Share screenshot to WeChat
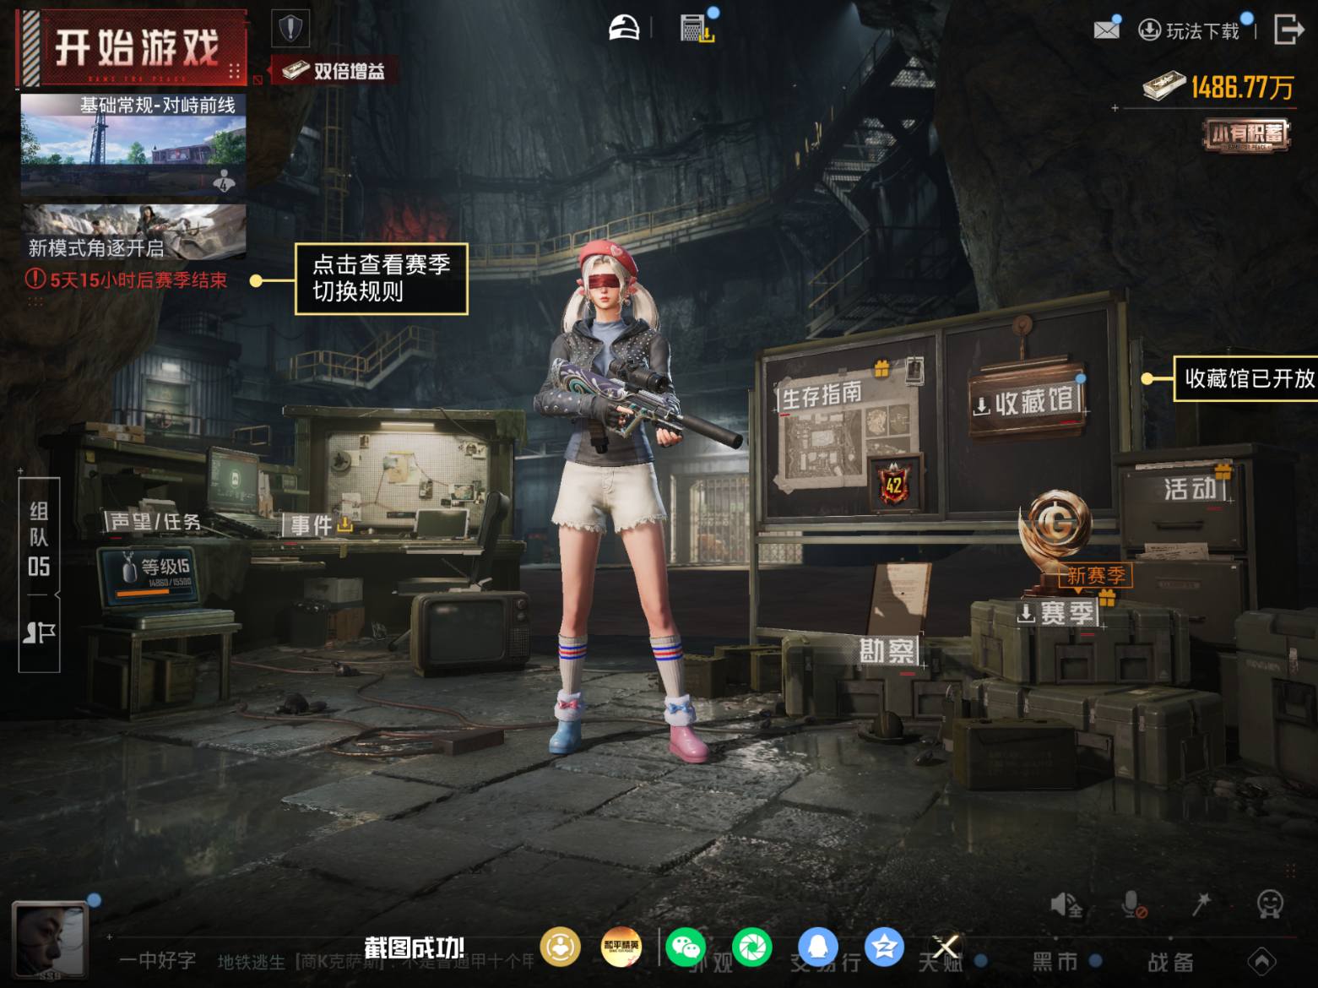This screenshot has width=1318, height=988. point(686,947)
